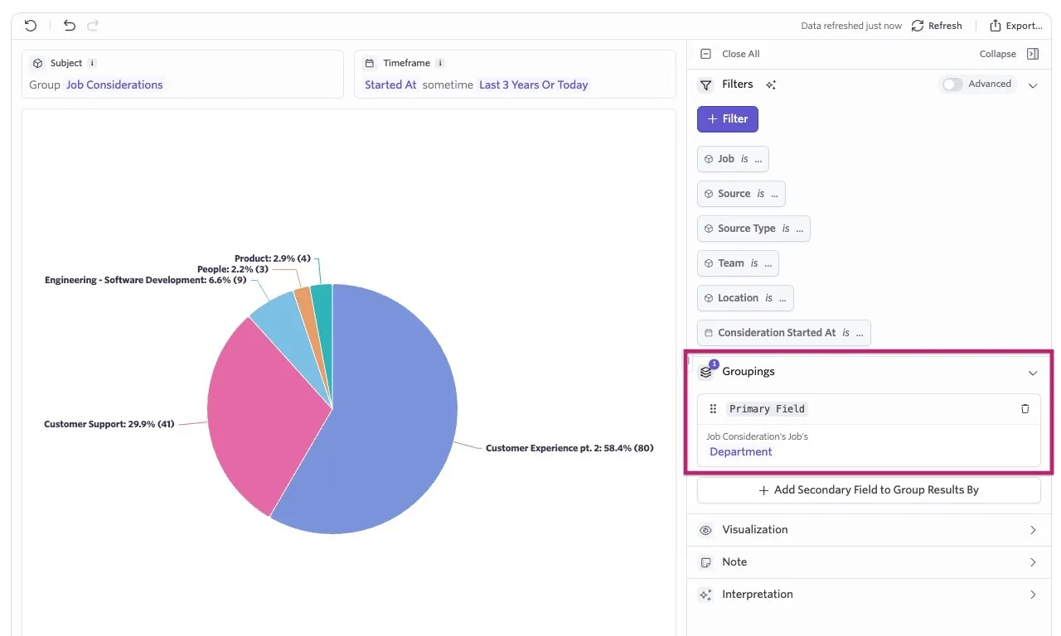Click the Note icon
The width and height of the screenshot is (1061, 636).
tap(706, 562)
